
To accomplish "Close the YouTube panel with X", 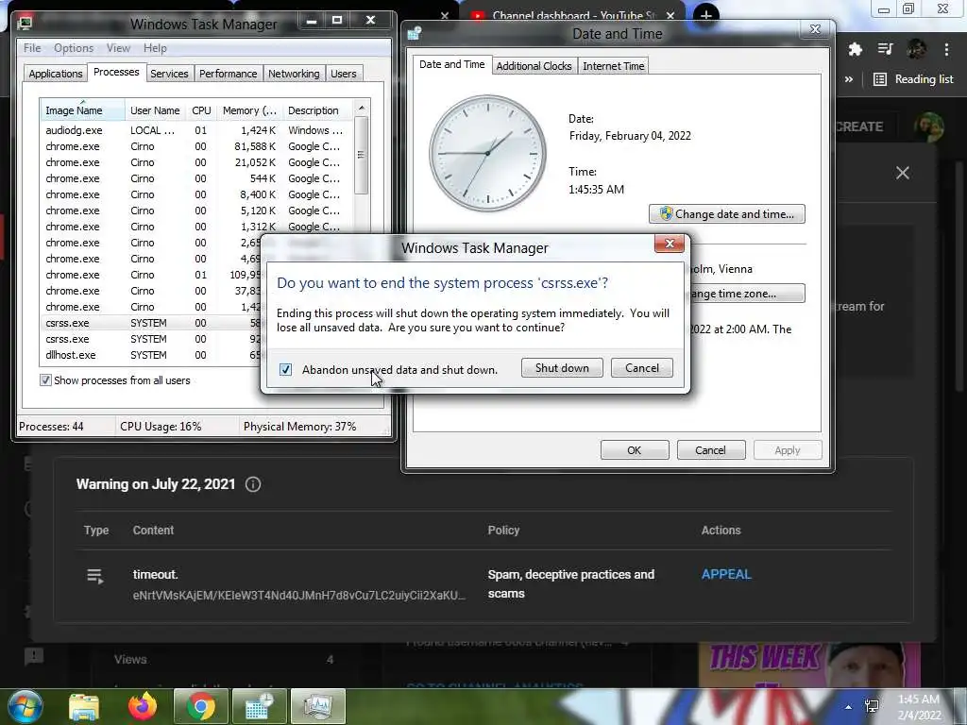I will point(903,173).
